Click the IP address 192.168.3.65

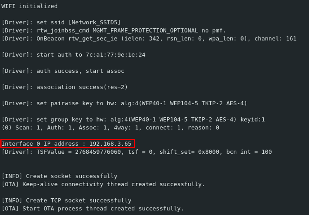(110, 144)
